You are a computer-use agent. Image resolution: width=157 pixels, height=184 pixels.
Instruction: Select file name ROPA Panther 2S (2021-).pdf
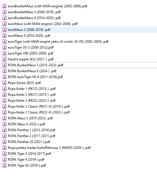(29, 142)
